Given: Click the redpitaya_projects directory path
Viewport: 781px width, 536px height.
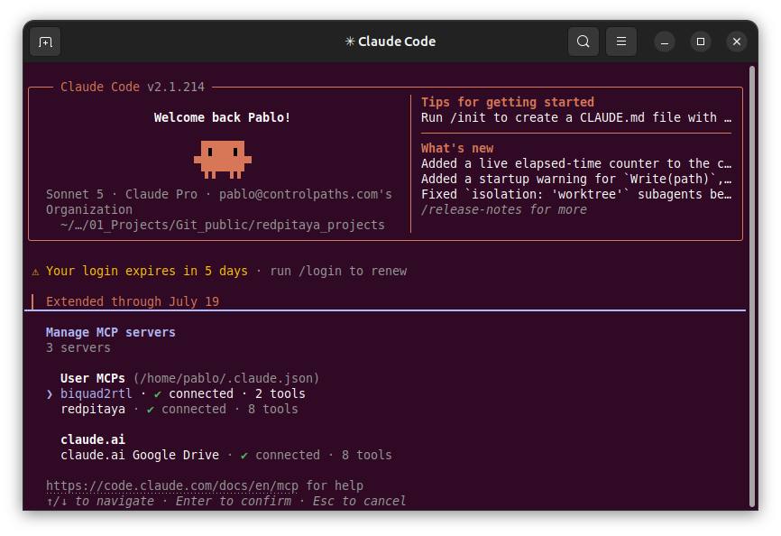Looking at the screenshot, I should tap(222, 225).
